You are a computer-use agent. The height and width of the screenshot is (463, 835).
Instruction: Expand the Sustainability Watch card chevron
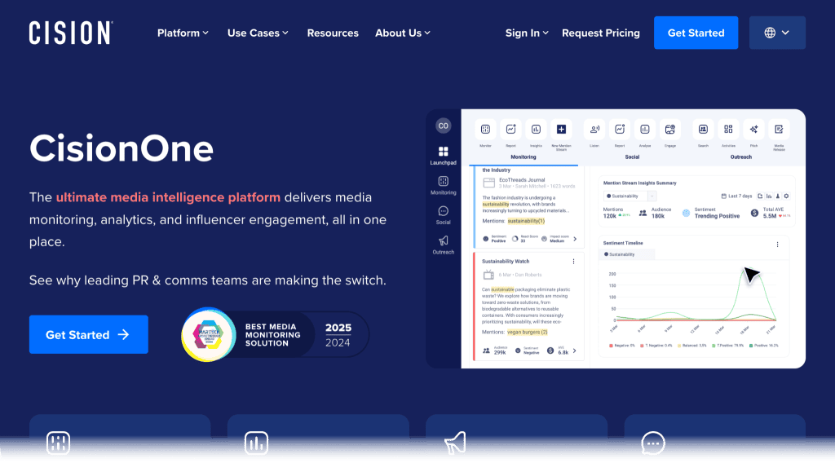coord(575,351)
